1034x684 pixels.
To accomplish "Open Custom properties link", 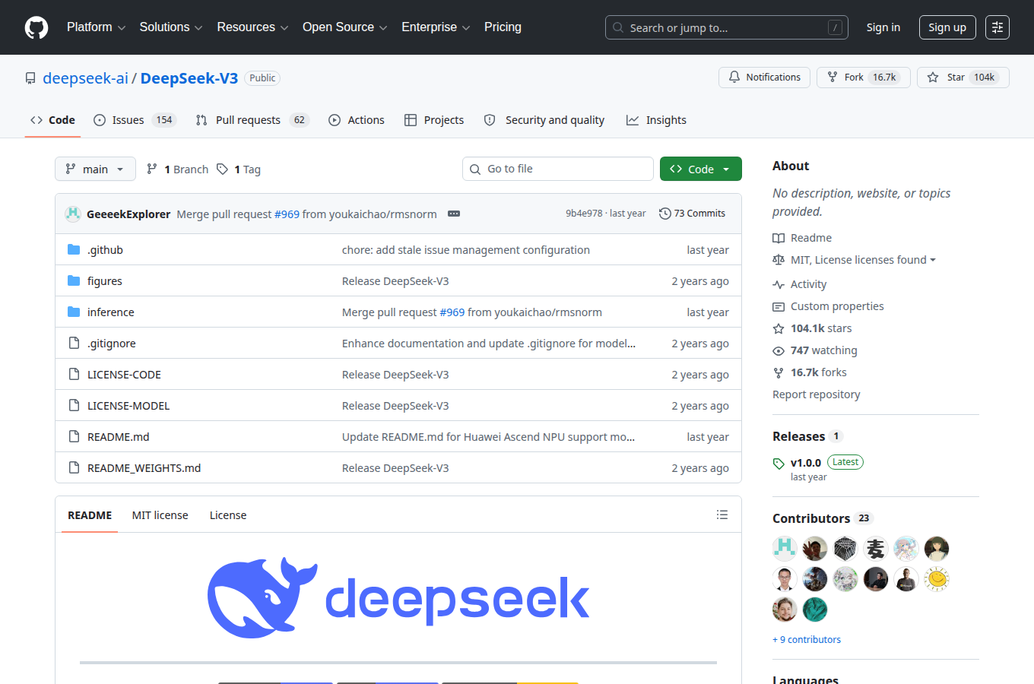I will tap(837, 306).
